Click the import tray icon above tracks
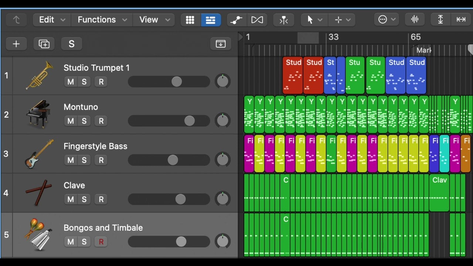This screenshot has height=266, width=473. (221, 44)
